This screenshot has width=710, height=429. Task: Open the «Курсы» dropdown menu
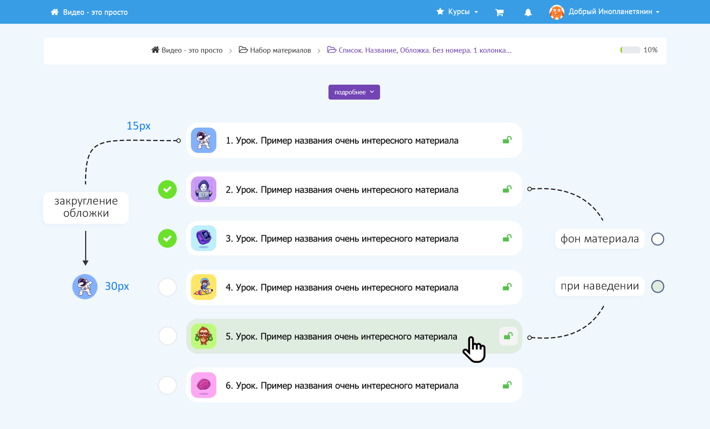tap(458, 12)
